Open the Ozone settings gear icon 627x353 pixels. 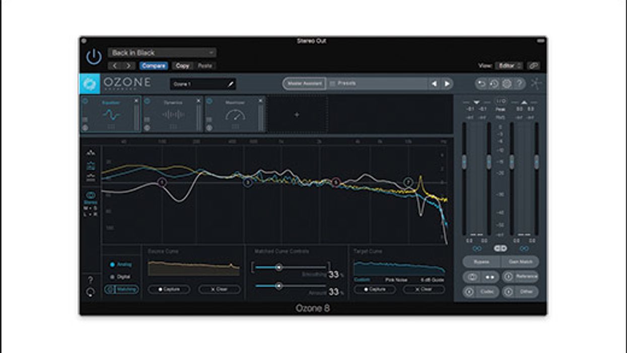pyautogui.click(x=507, y=84)
